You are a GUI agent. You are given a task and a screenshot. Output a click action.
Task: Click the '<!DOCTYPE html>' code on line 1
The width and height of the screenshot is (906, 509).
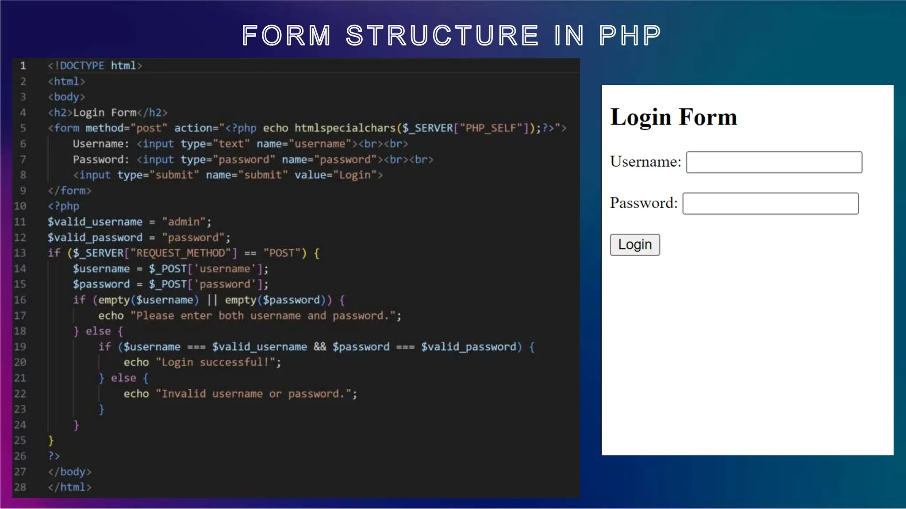[x=95, y=66]
